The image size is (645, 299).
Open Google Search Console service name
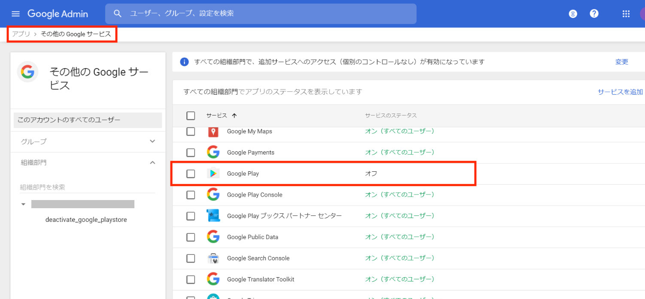click(258, 258)
